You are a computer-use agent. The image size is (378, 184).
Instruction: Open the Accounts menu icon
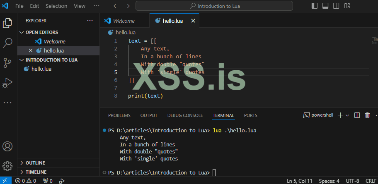point(7,146)
